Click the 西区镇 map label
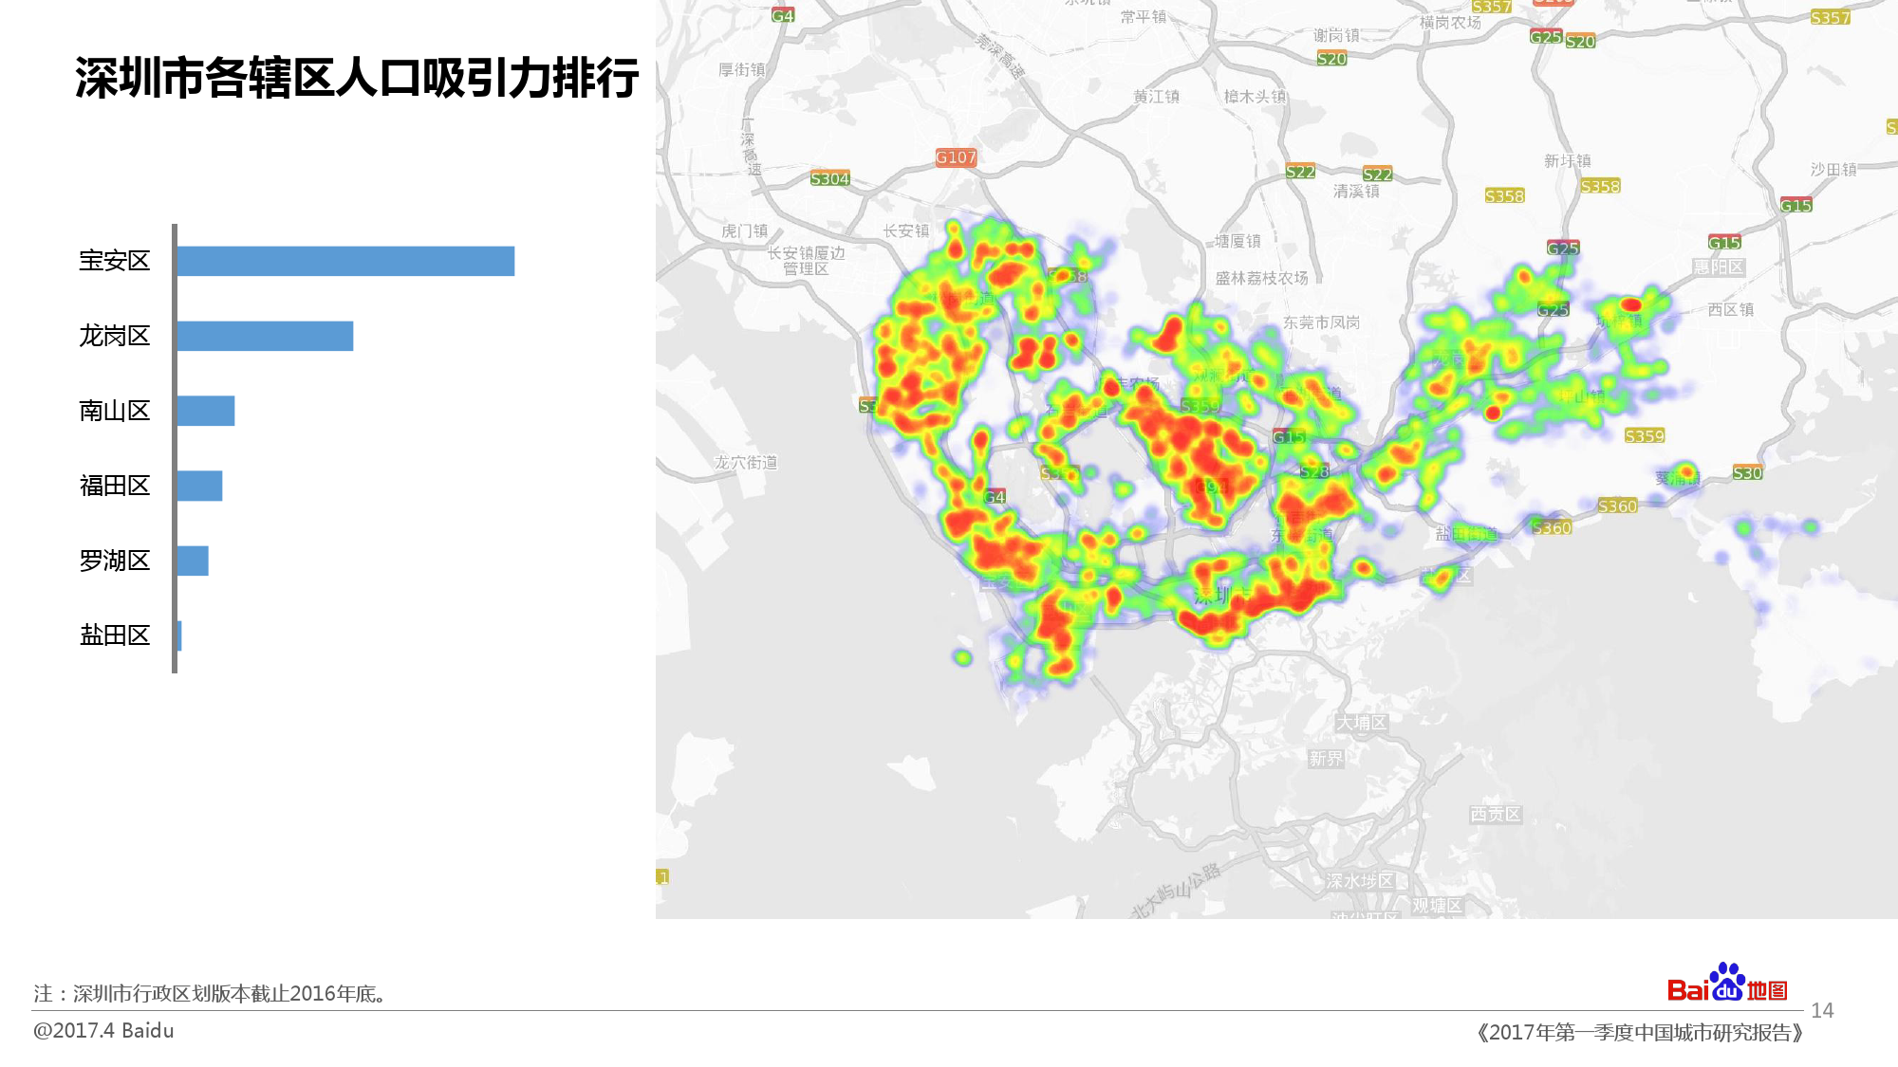The width and height of the screenshot is (1898, 1067). (x=1731, y=309)
